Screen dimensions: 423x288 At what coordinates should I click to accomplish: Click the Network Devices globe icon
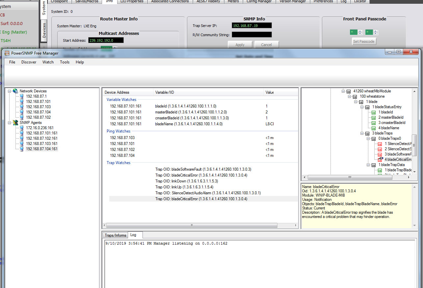pos(15,91)
